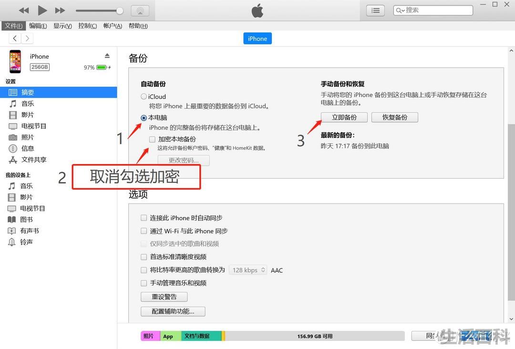Image resolution: width=515 pixels, height=349 pixels.
Task: Click the 文档与数据 storage bar segment
Action: point(201,336)
